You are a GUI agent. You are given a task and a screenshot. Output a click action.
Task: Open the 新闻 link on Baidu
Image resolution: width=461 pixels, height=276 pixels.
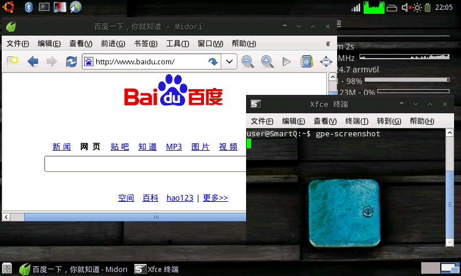(x=62, y=147)
